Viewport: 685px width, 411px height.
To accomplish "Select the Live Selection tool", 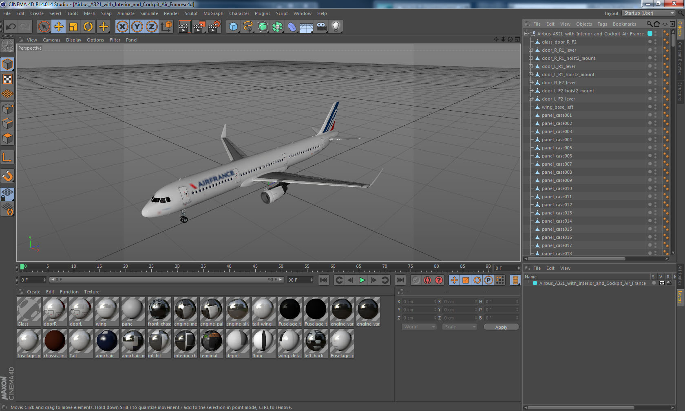I will click(x=44, y=27).
